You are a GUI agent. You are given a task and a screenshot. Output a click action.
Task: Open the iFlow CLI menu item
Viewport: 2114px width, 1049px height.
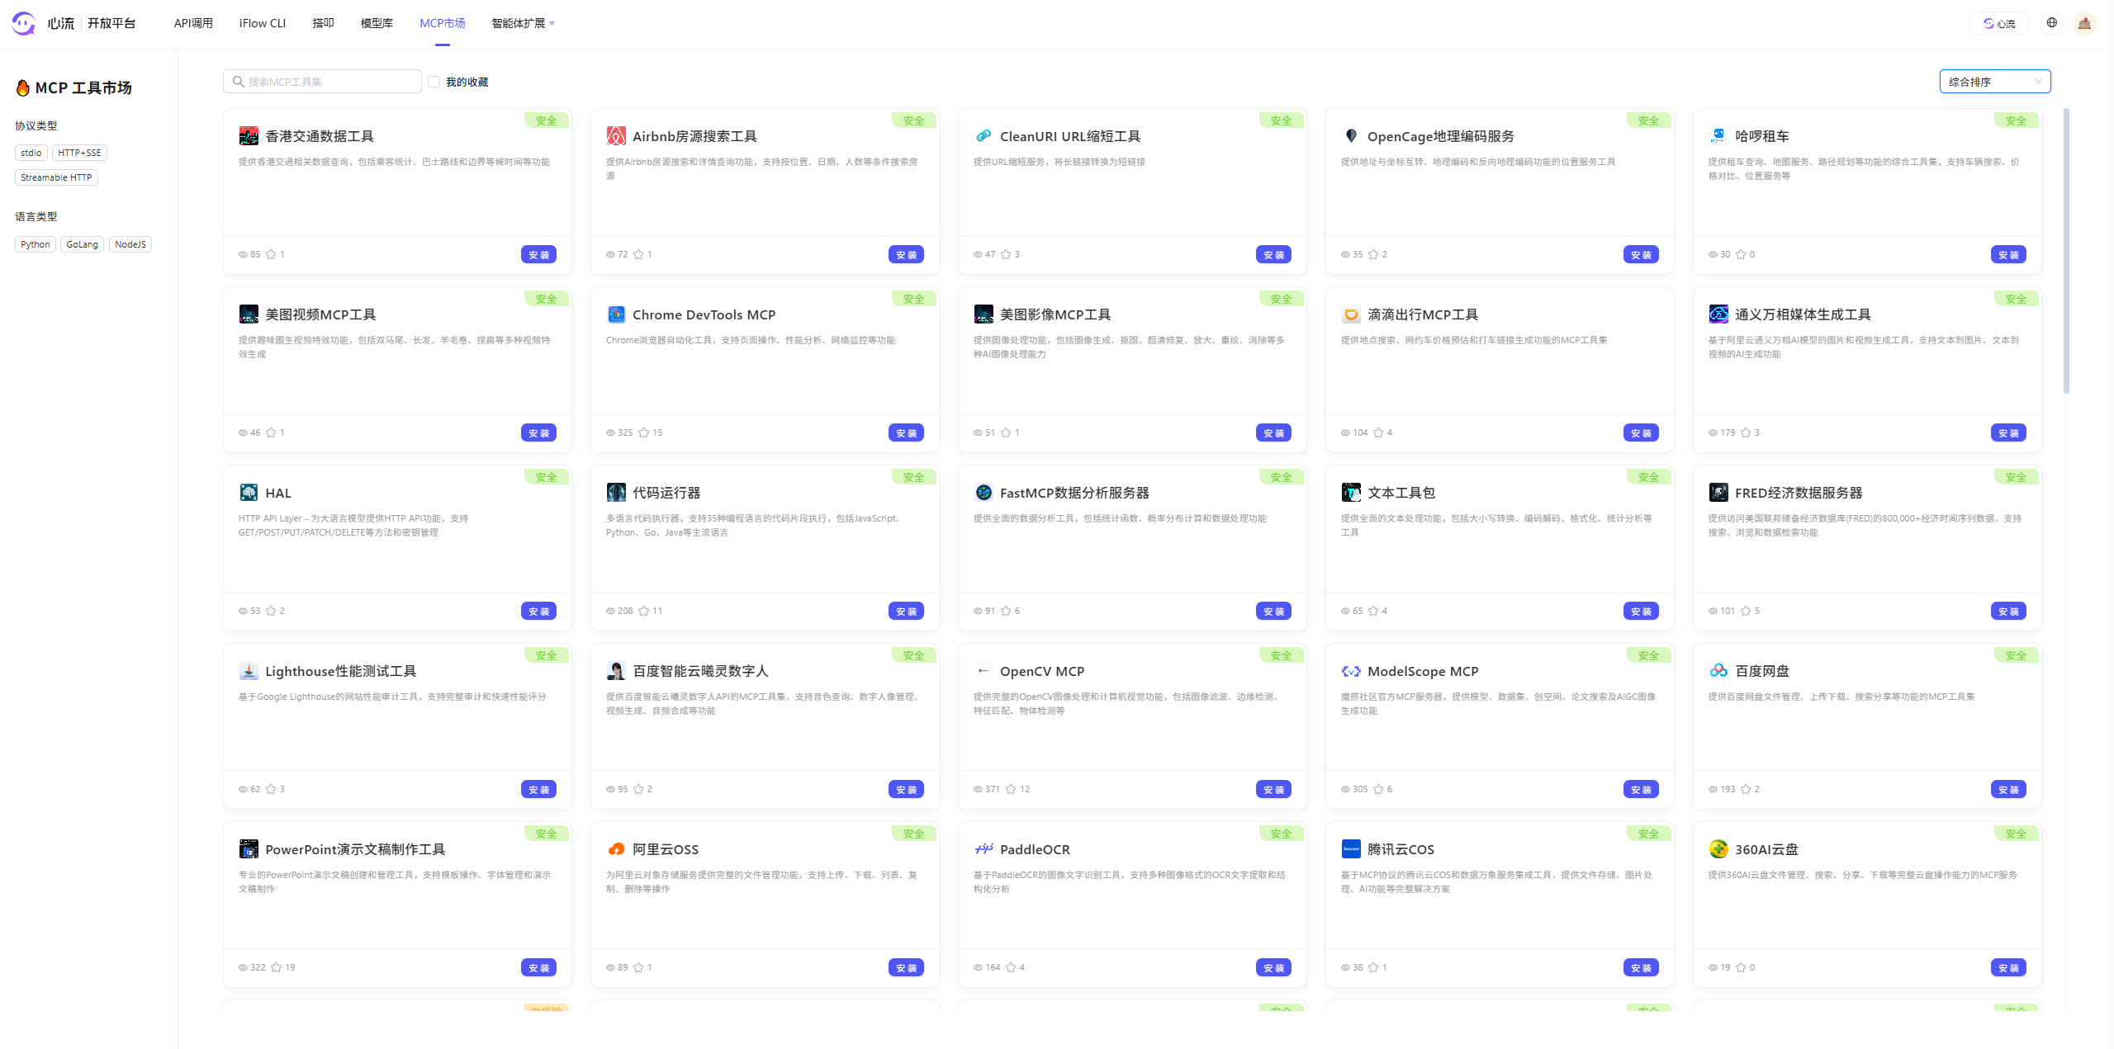[x=263, y=23]
